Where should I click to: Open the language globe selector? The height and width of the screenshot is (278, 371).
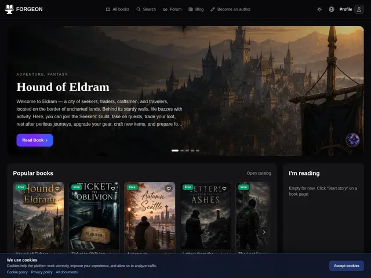332,9
